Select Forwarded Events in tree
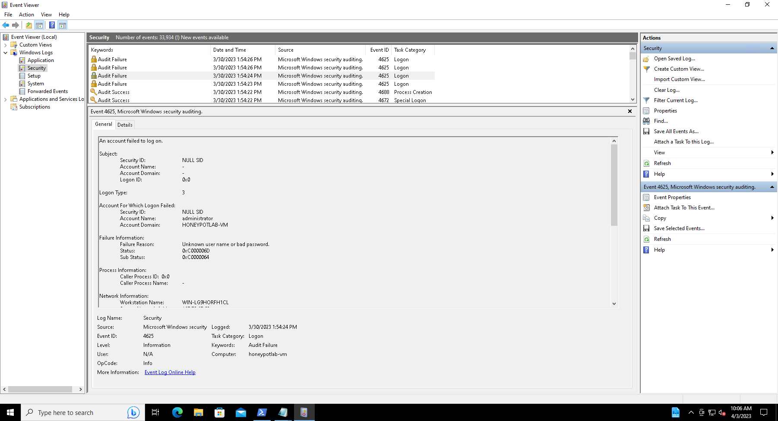This screenshot has width=778, height=421. (47, 91)
